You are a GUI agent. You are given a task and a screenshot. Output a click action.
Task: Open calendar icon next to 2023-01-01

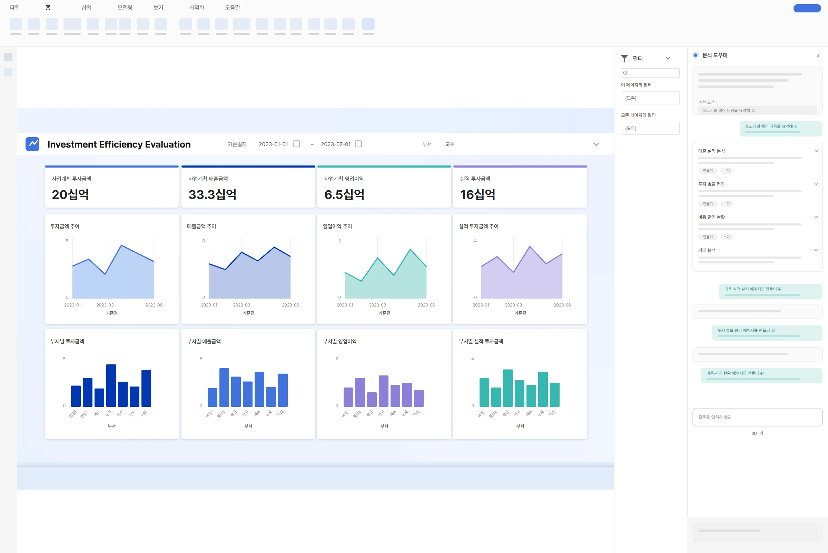[x=296, y=144]
